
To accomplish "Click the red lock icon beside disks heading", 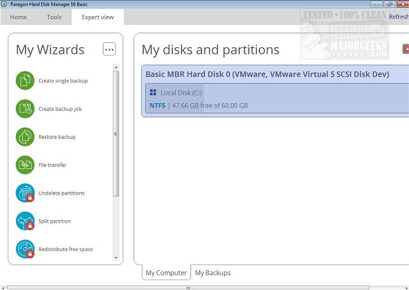I will [x=406, y=49].
